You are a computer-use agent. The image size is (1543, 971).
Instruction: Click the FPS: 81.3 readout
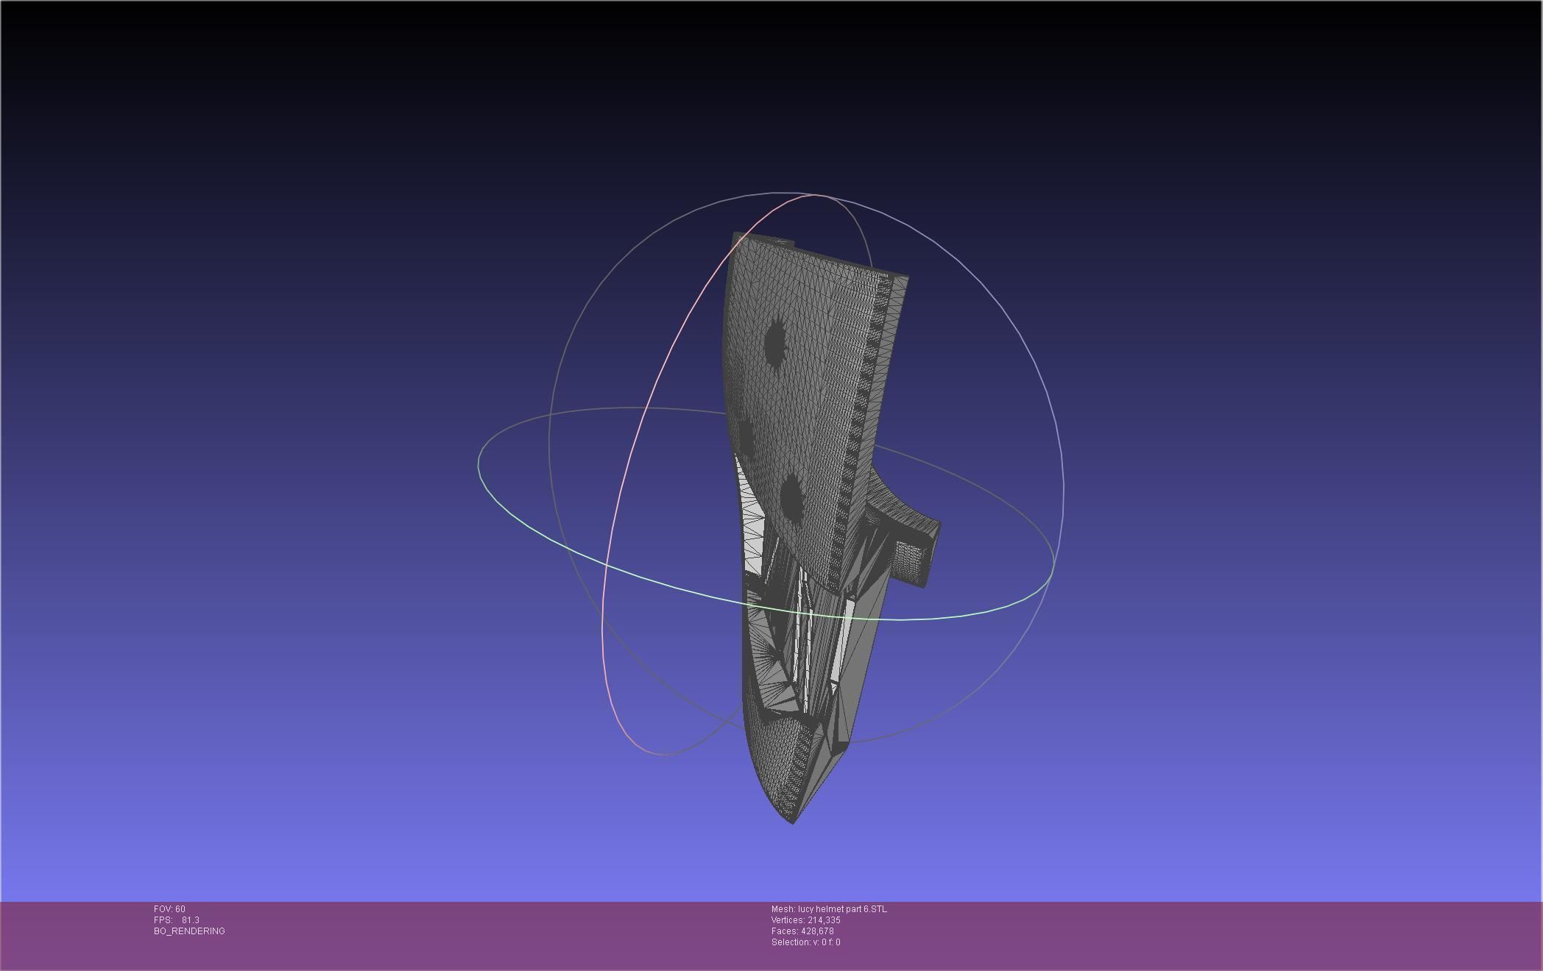click(177, 920)
